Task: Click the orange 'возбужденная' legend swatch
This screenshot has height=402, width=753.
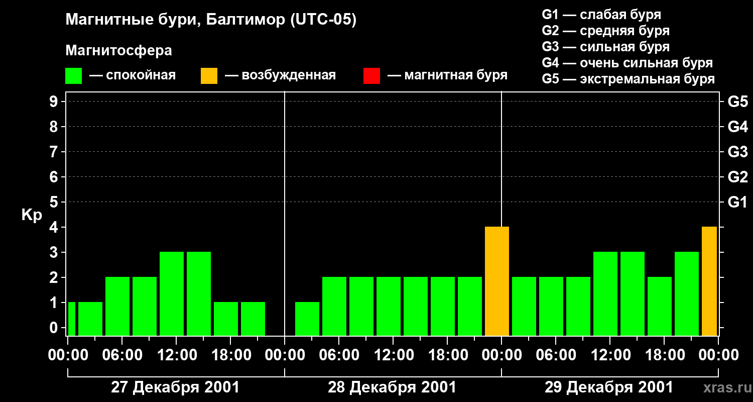Action: [x=209, y=76]
